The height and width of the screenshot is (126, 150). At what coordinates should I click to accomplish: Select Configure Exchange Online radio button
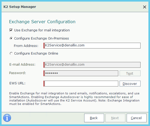(x=11, y=54)
